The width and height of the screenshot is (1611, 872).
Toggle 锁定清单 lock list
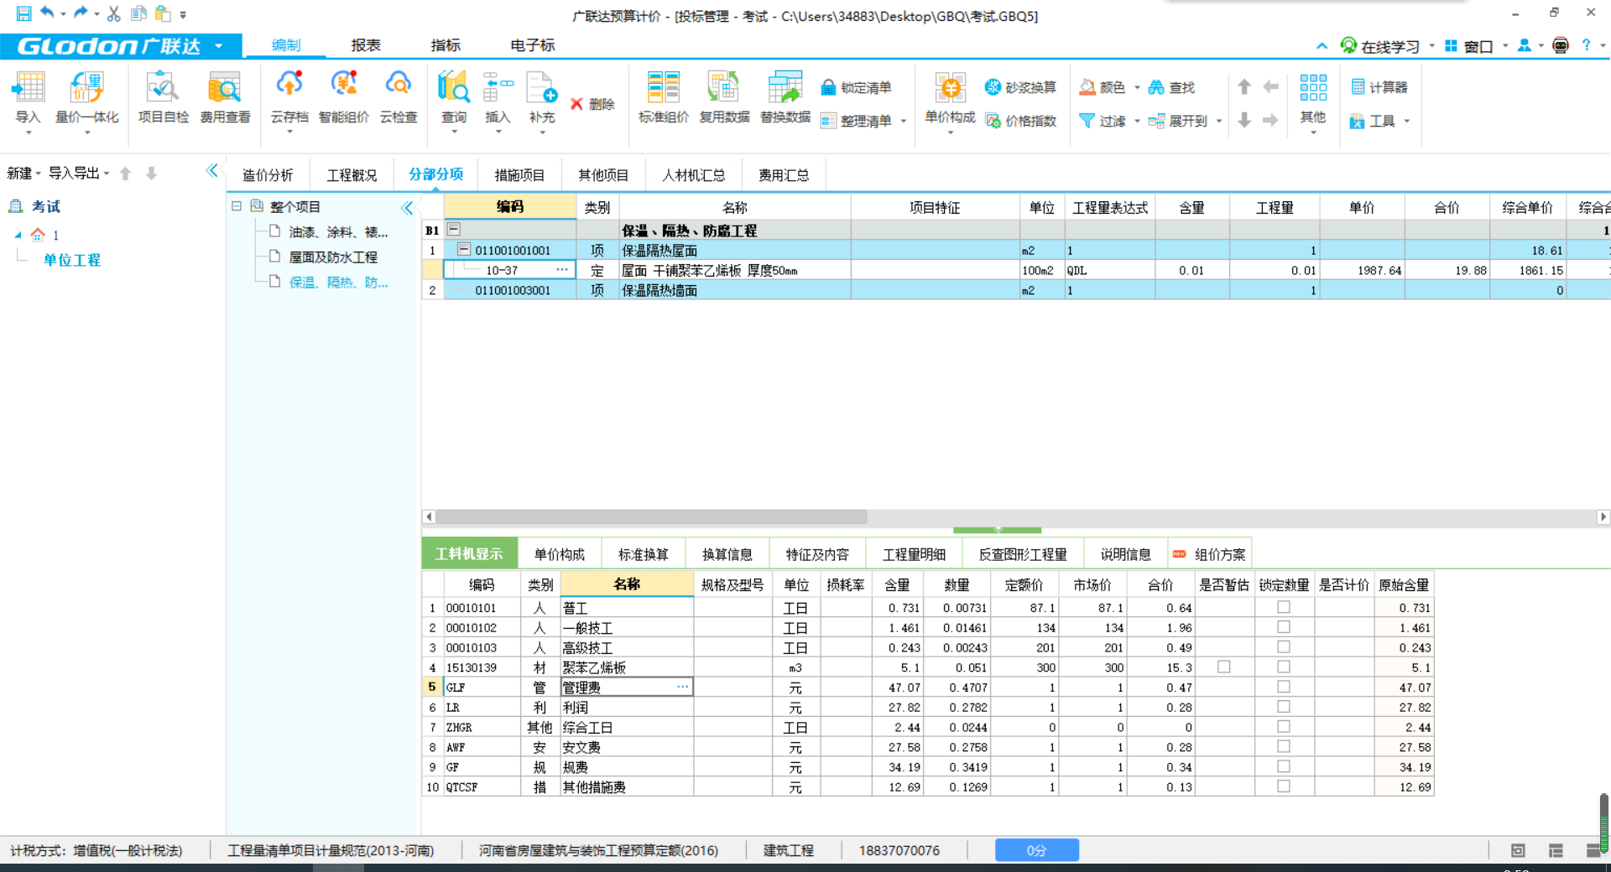pos(857,87)
